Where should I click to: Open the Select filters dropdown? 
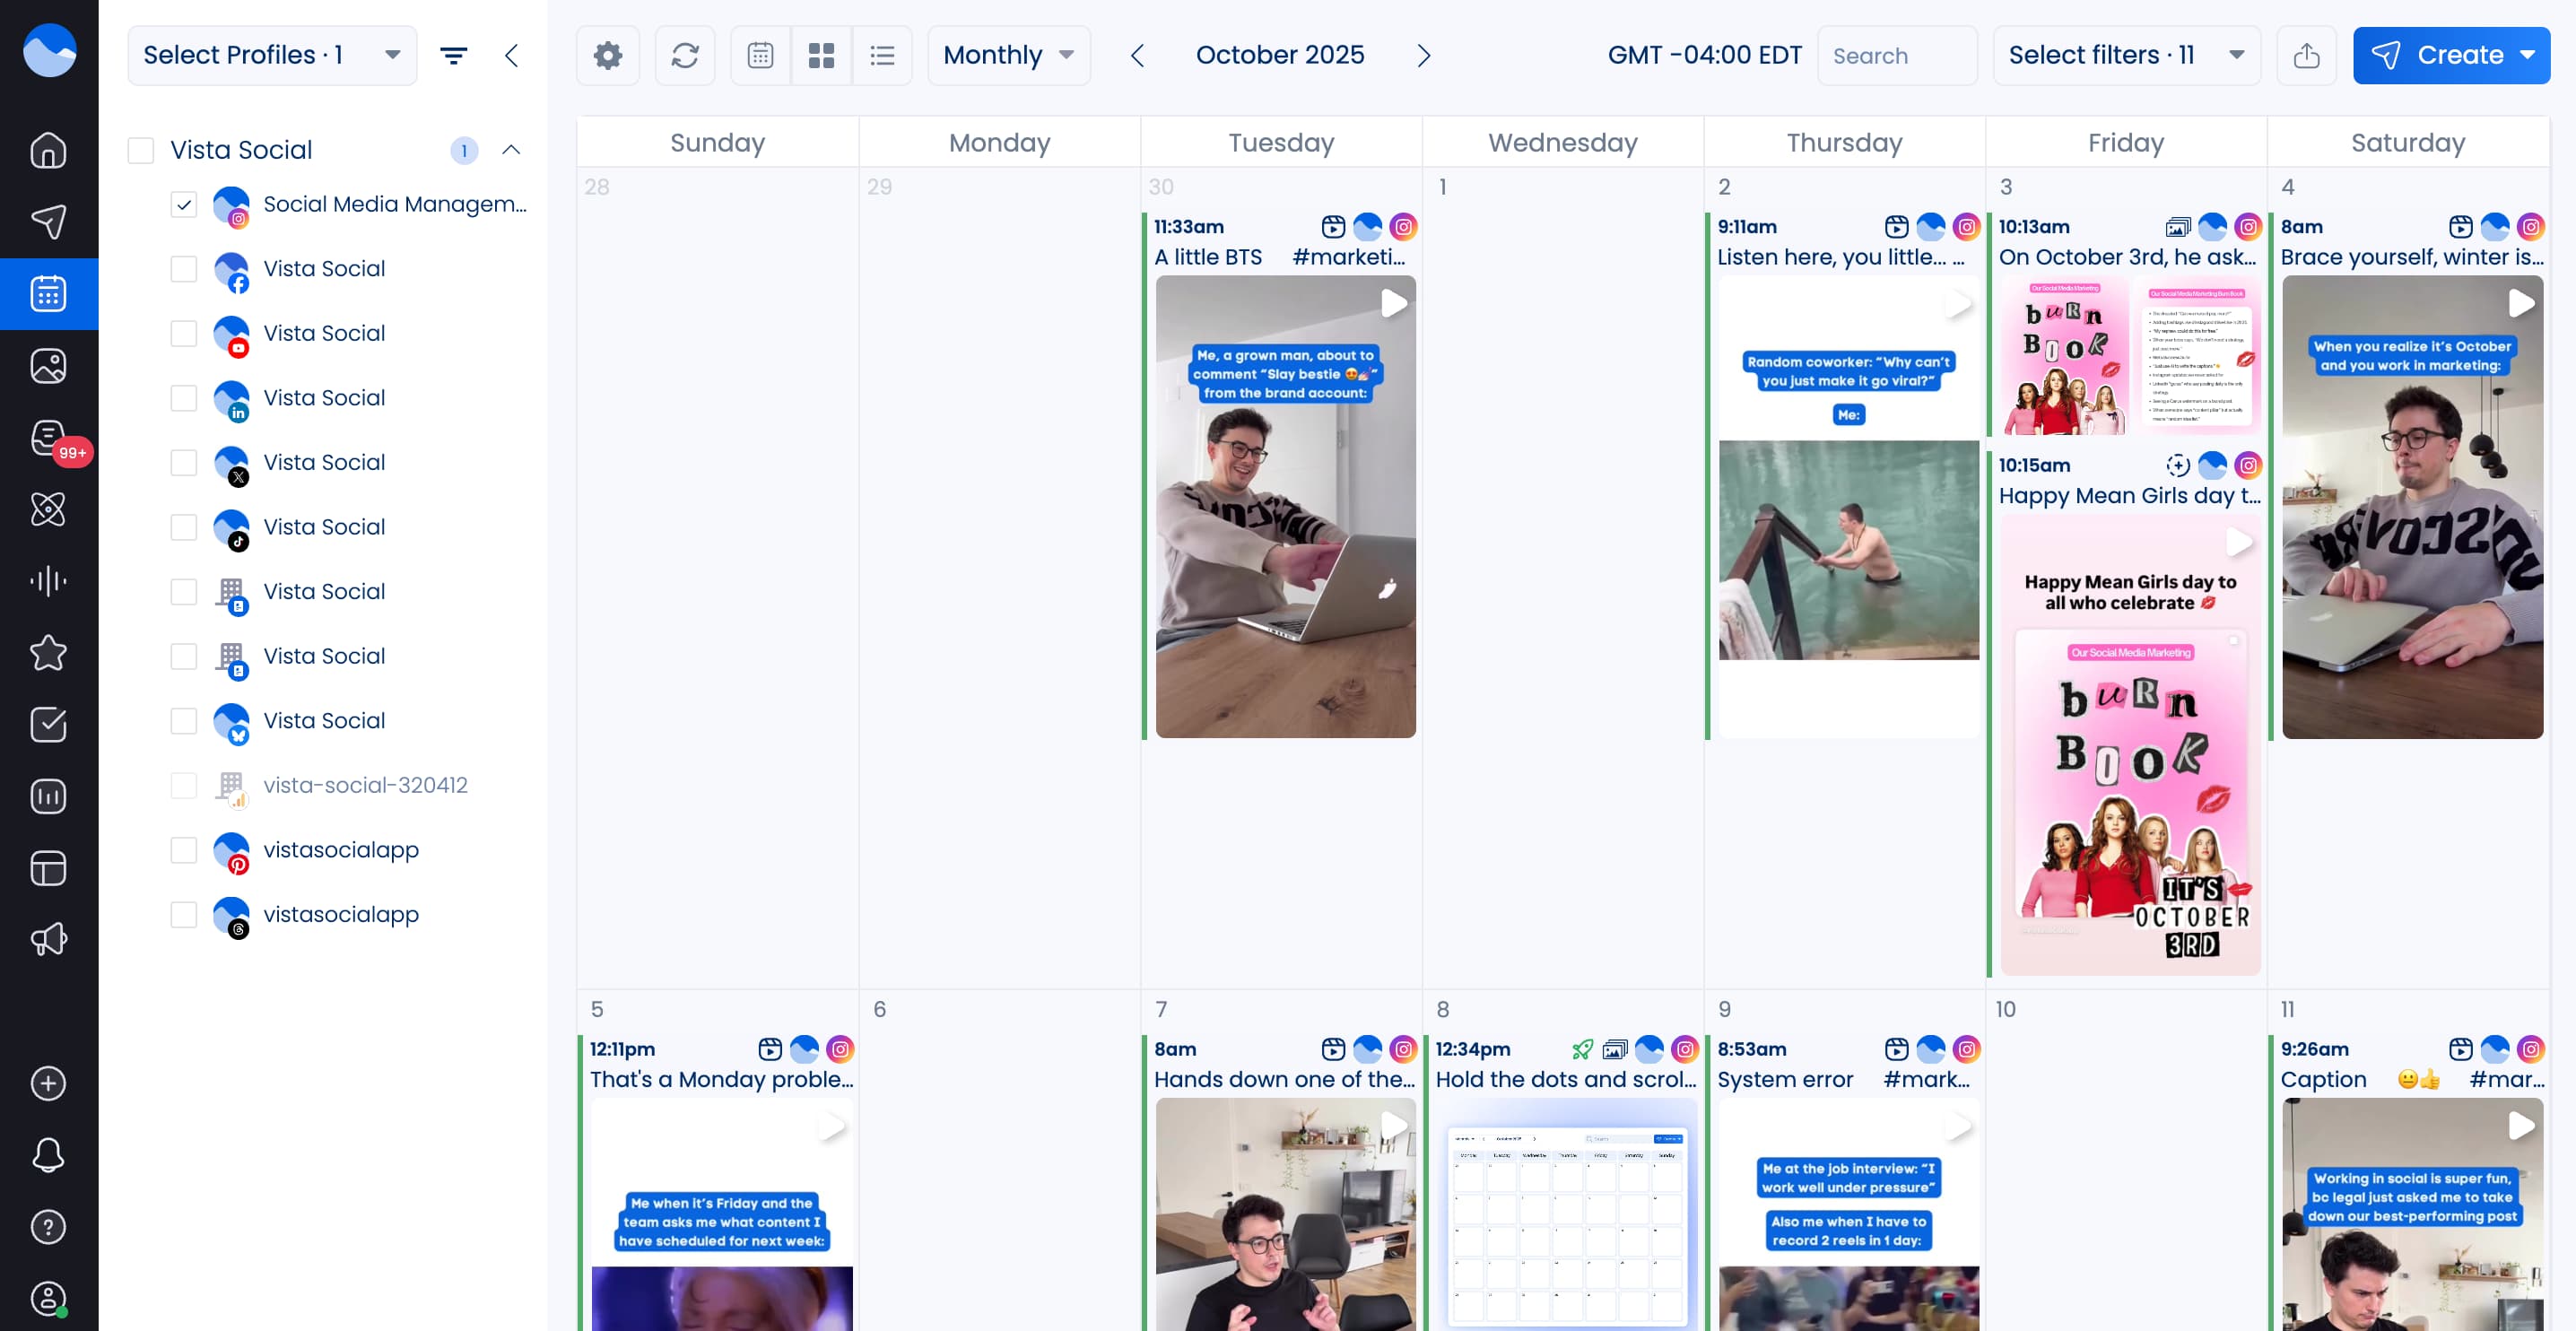pos(2126,55)
